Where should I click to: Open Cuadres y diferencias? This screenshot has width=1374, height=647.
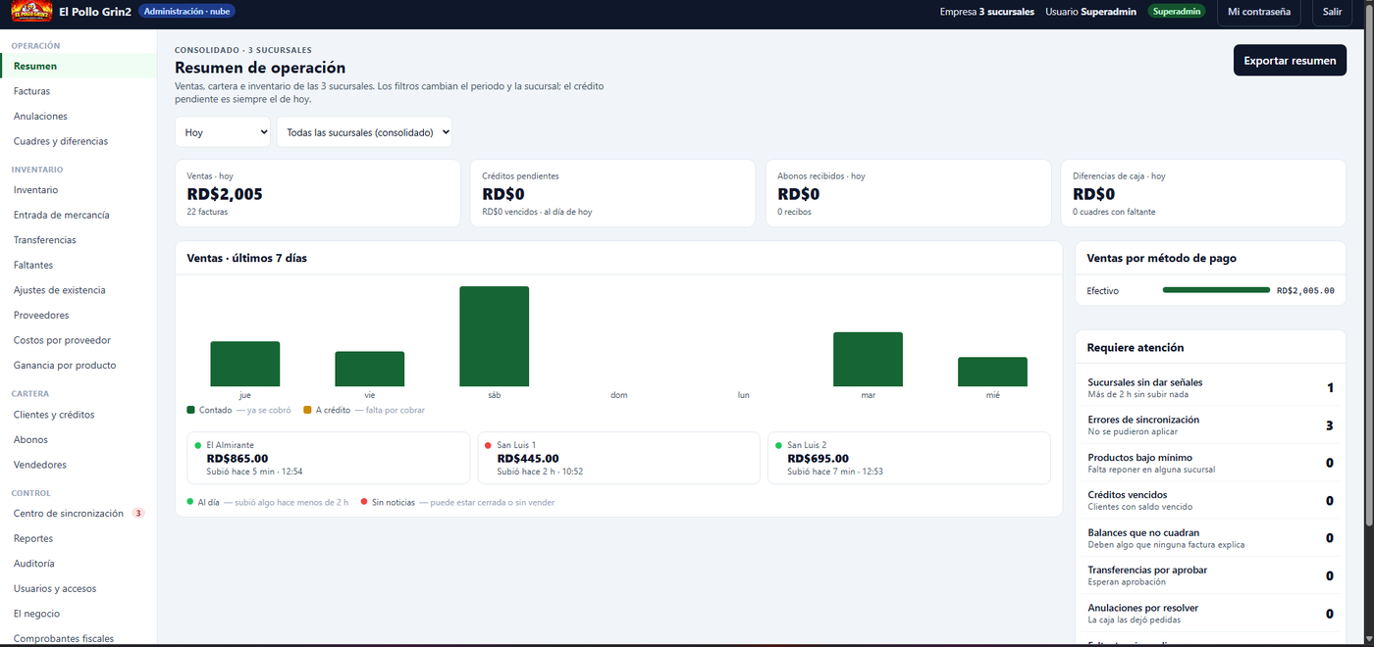[x=79, y=141]
